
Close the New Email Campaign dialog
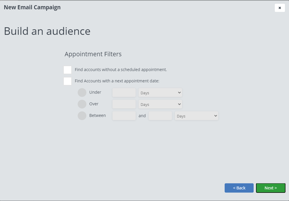click(x=280, y=8)
